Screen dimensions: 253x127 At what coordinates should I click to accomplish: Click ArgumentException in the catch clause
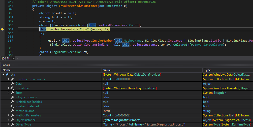(67, 52)
